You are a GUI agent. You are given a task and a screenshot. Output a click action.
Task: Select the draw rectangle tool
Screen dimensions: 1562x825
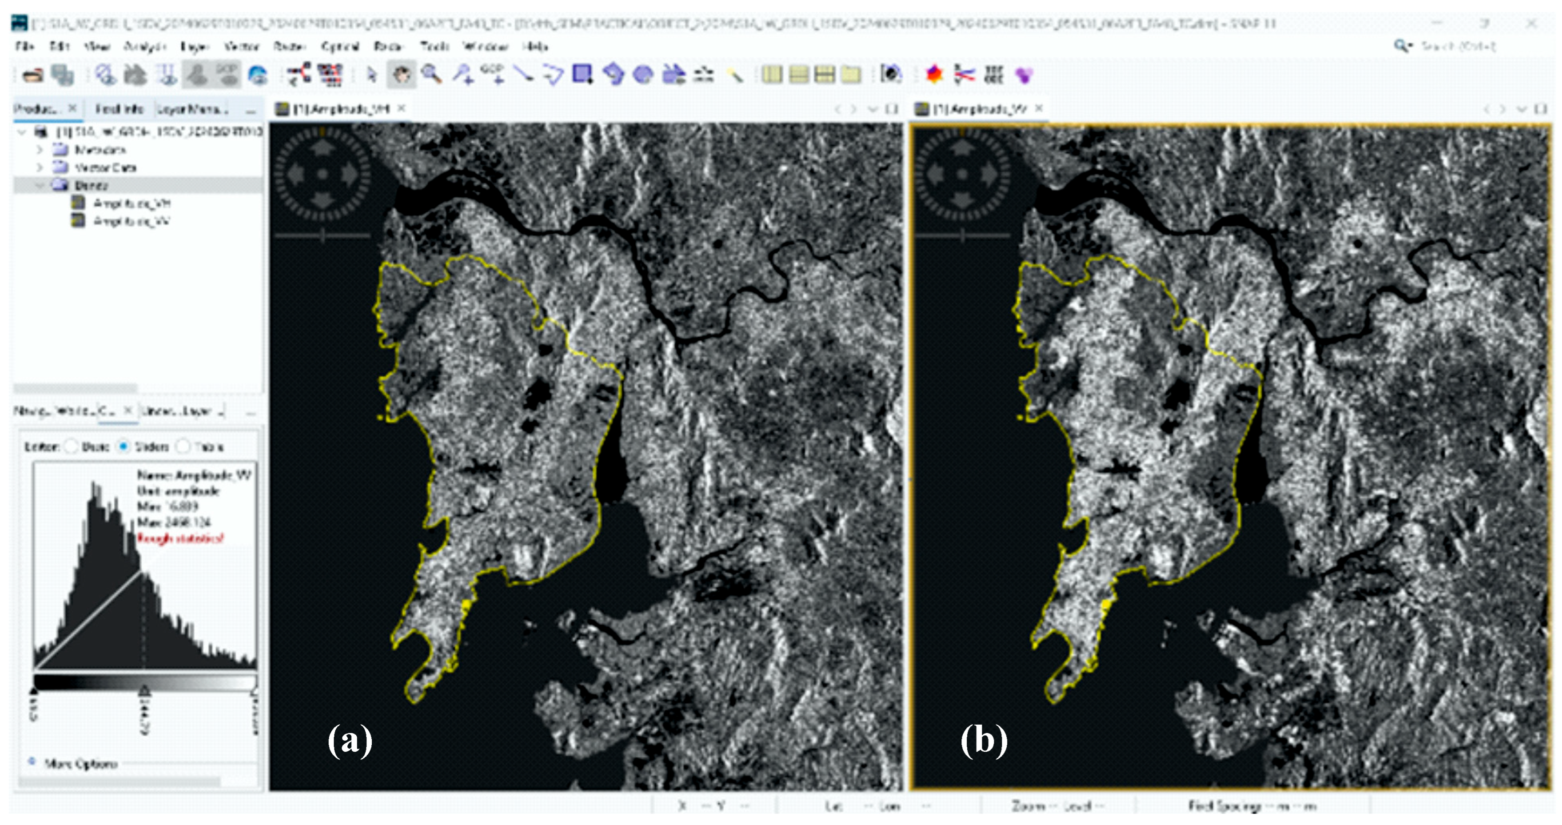[583, 74]
